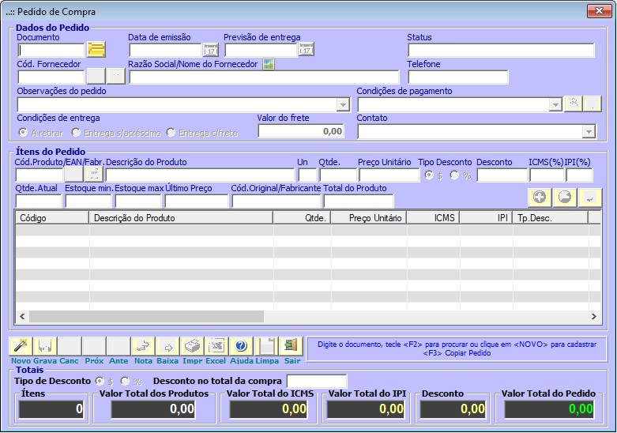Click the horizontal scrollbar thumb in grid
Image resolution: width=617 pixels, height=433 pixels.
click(146, 317)
